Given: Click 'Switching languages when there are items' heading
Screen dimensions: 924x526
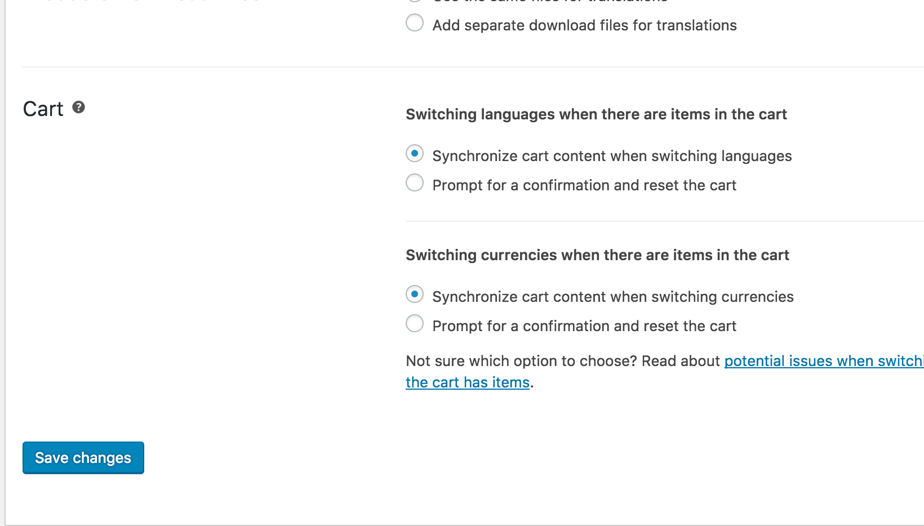Looking at the screenshot, I should click(x=596, y=114).
